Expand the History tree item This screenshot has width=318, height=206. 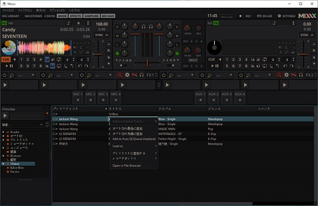[x=3, y=156]
